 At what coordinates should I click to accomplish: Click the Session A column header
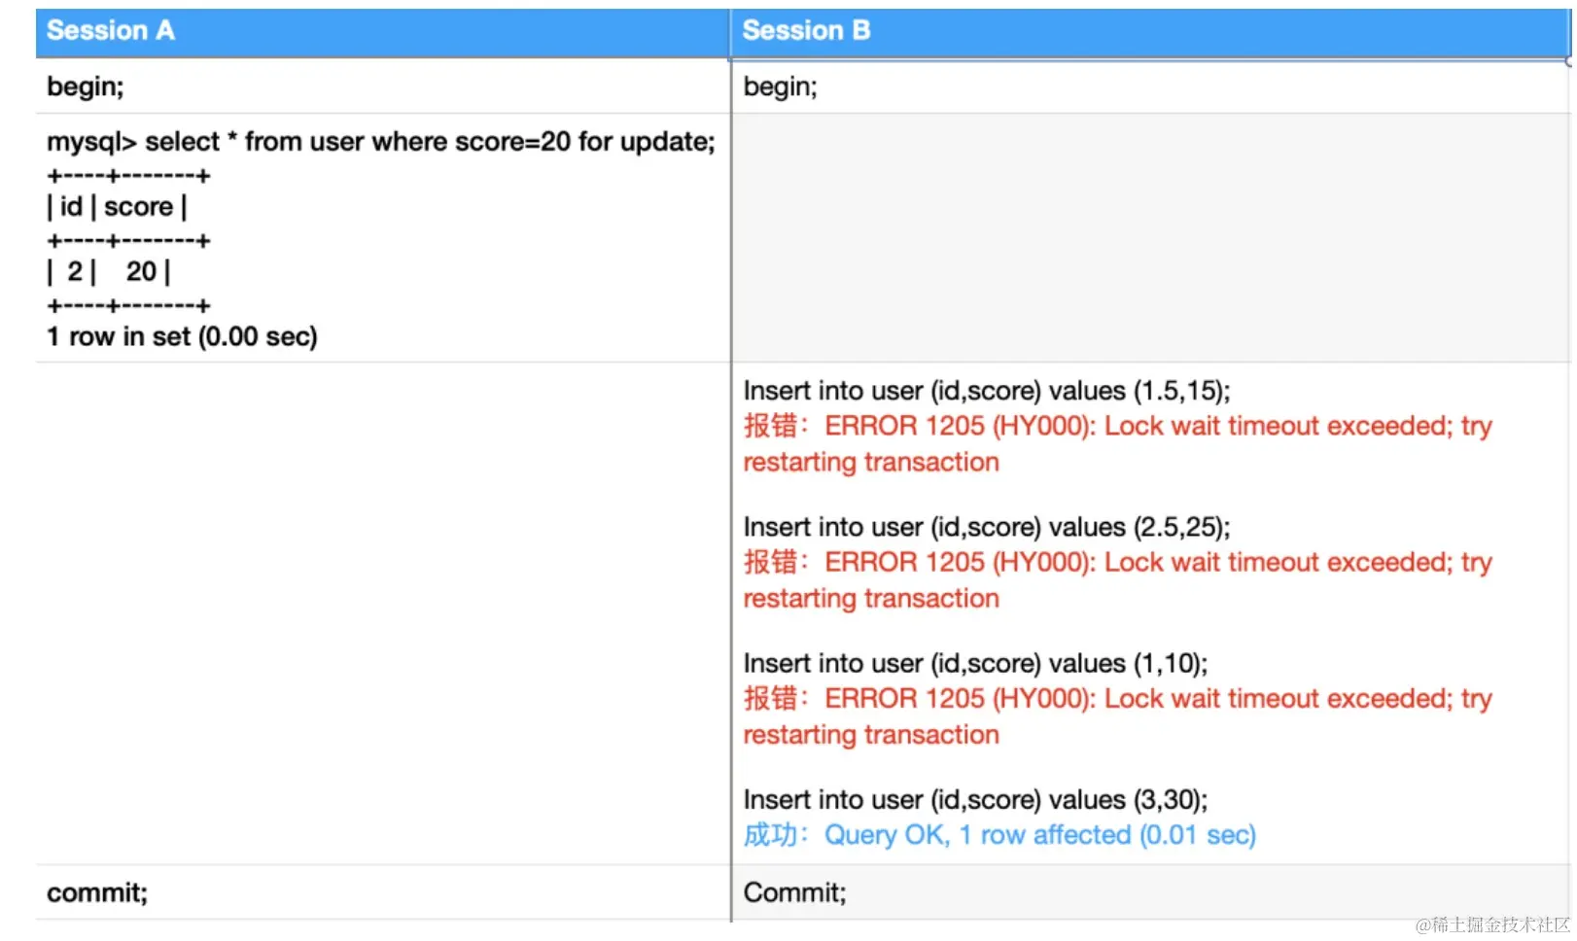111,31
